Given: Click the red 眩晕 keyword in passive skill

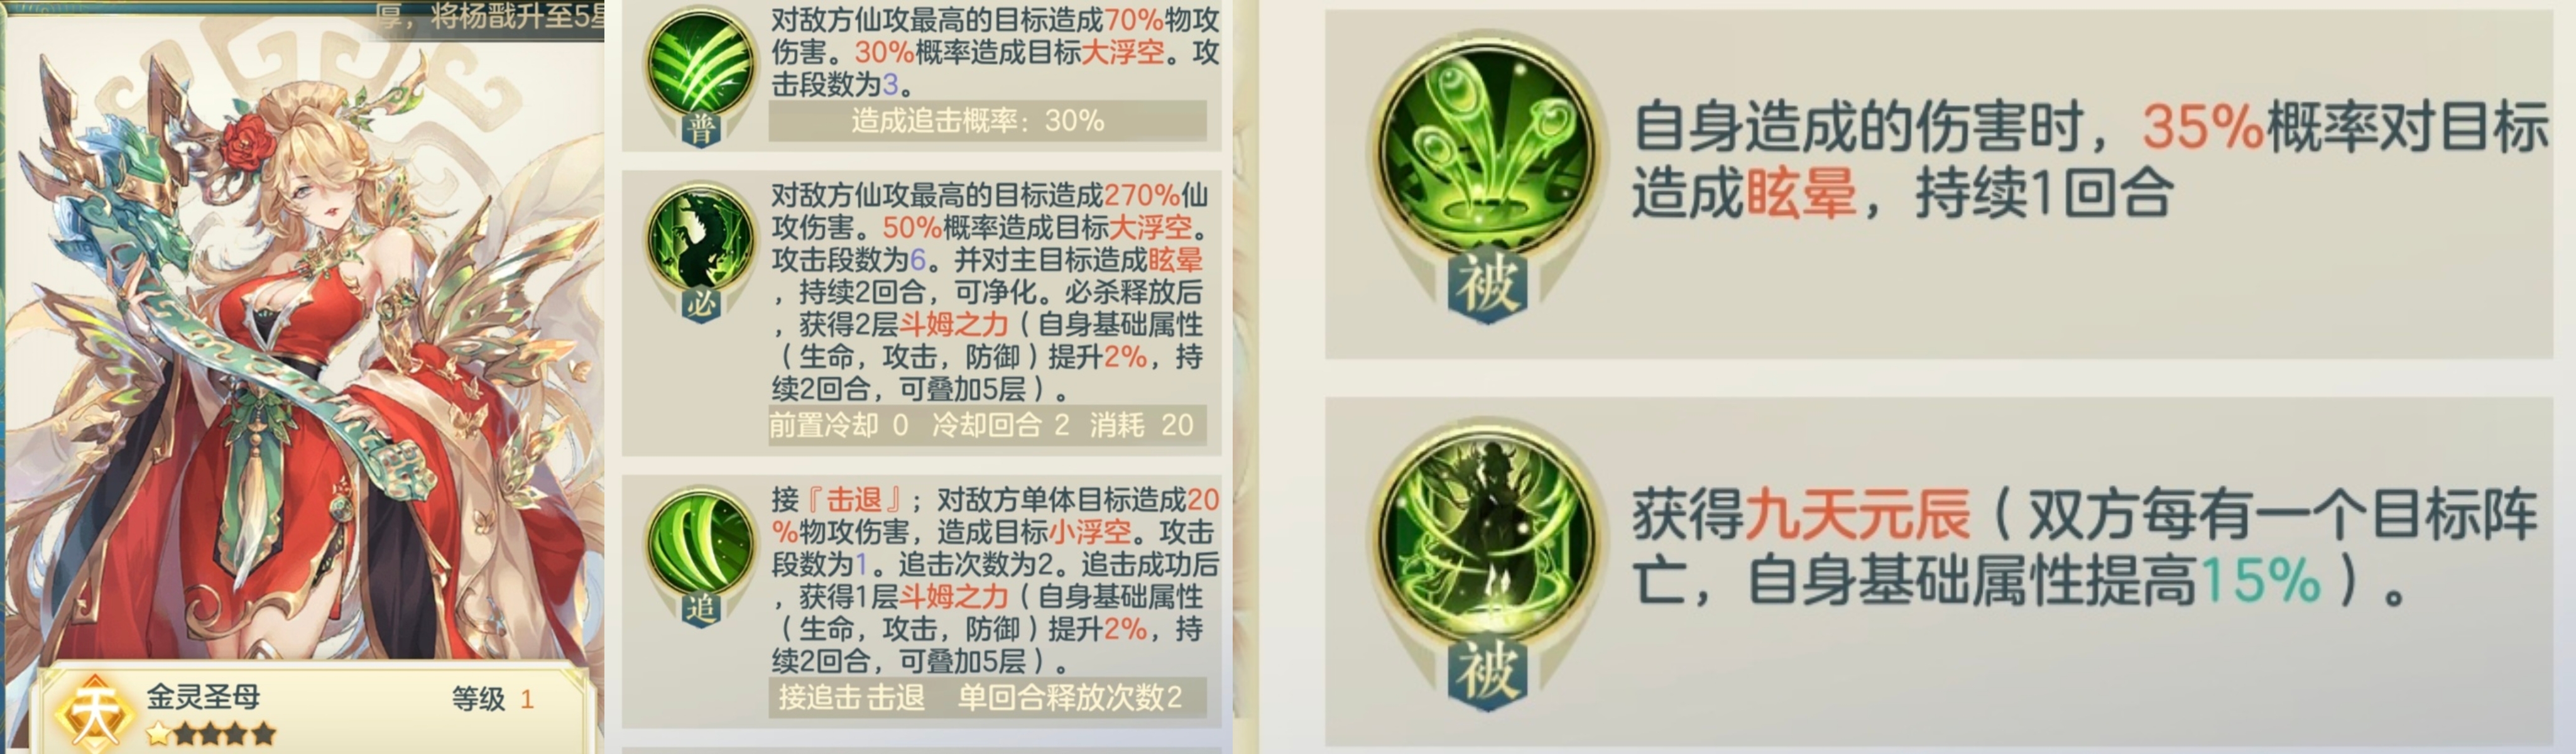Looking at the screenshot, I should click(x=1800, y=192).
